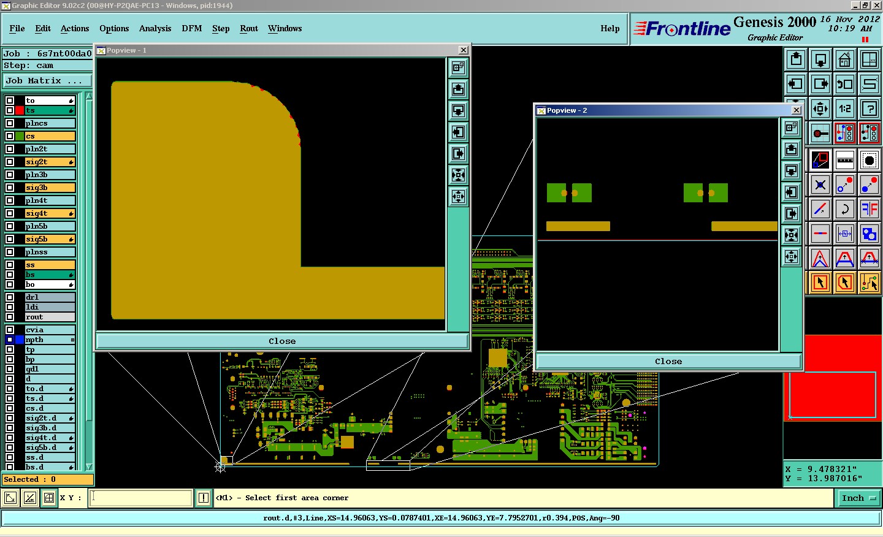Click the Home view house icon

(x=845, y=59)
